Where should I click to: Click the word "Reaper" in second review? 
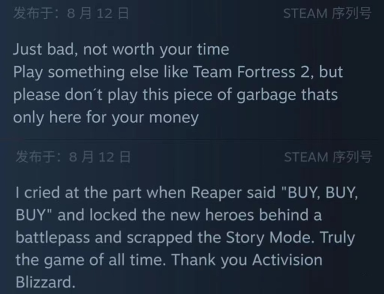click(216, 193)
